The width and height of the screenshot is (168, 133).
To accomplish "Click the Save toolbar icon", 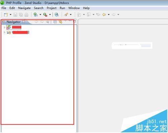I will (15, 14).
